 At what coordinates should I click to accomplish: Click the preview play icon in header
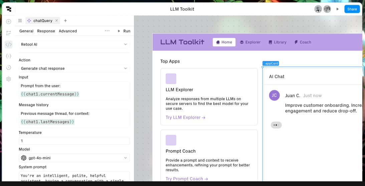pyautogui.click(x=338, y=9)
